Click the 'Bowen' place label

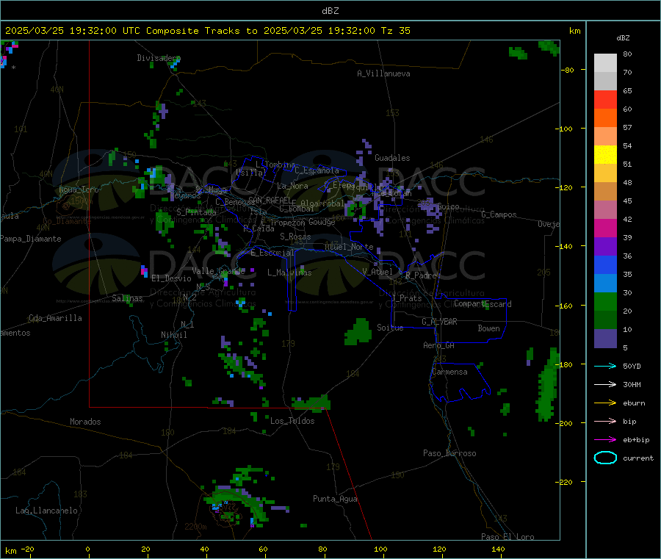[x=488, y=328]
